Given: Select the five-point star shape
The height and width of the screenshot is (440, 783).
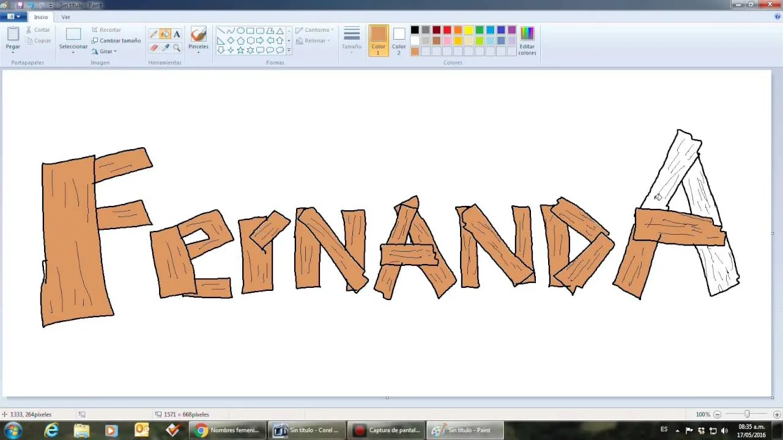Looking at the screenshot, I should click(x=240, y=50).
